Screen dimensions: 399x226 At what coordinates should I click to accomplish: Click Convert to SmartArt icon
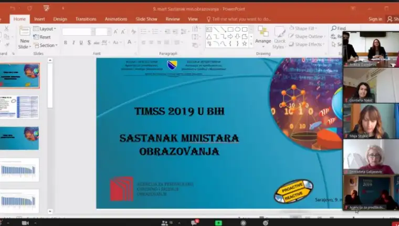click(195, 45)
